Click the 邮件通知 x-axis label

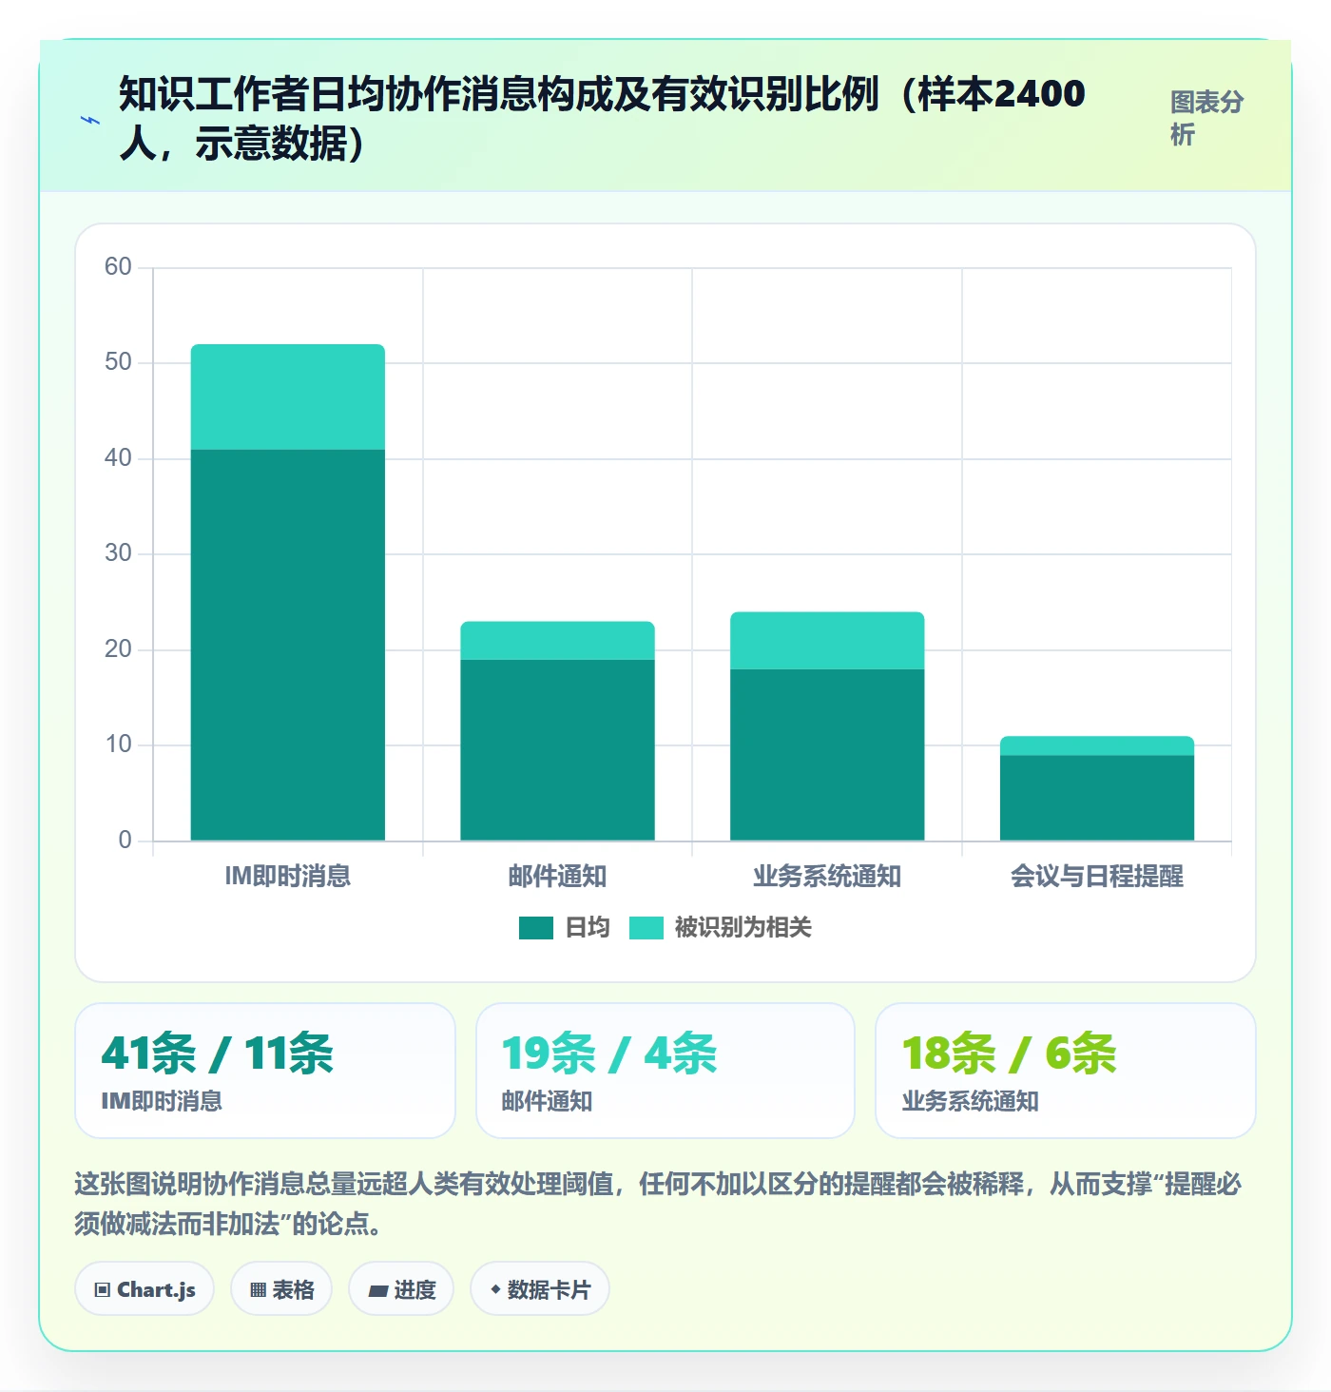click(x=558, y=876)
